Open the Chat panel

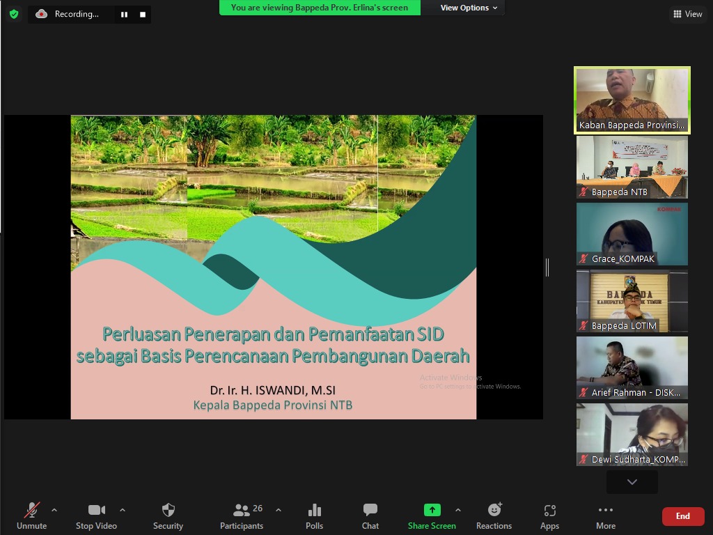tap(370, 516)
